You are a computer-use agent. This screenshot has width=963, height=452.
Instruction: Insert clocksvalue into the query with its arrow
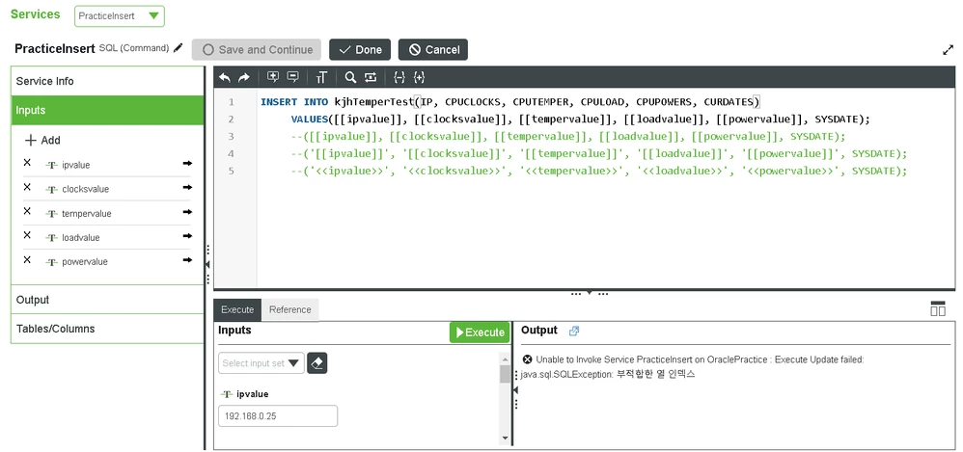click(x=187, y=188)
